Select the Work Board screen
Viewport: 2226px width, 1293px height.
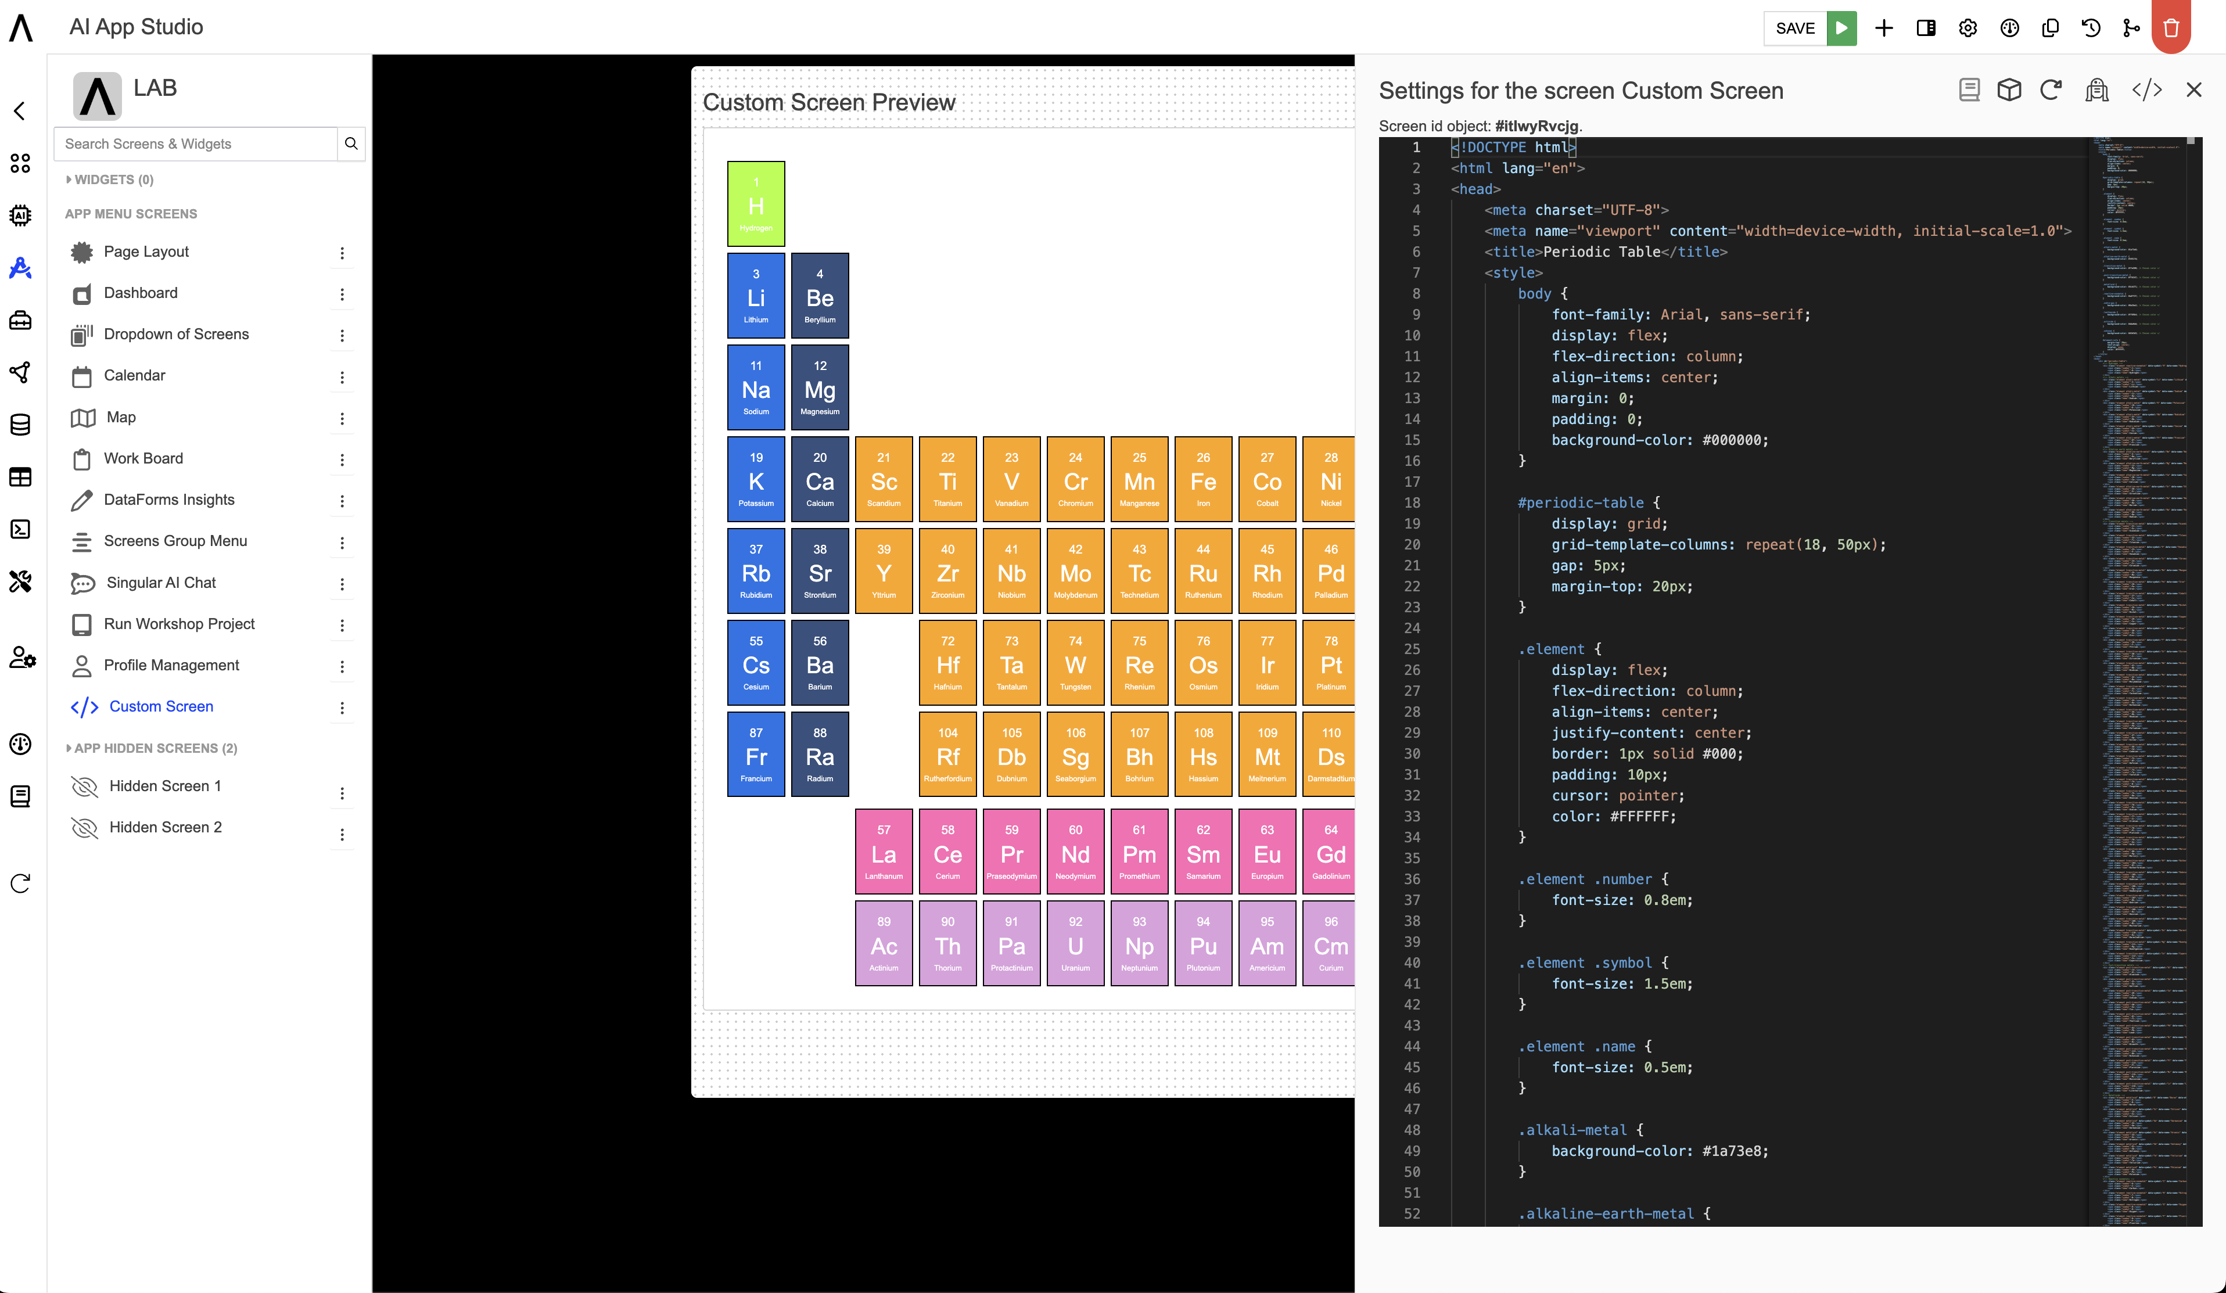(x=143, y=458)
